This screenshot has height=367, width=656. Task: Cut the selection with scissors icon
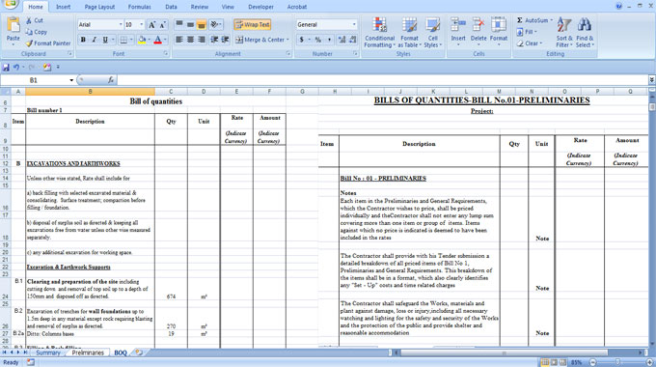pyautogui.click(x=29, y=20)
